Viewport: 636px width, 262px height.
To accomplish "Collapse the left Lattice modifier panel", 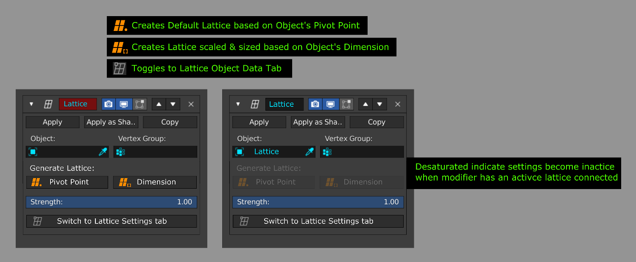I will [x=31, y=104].
